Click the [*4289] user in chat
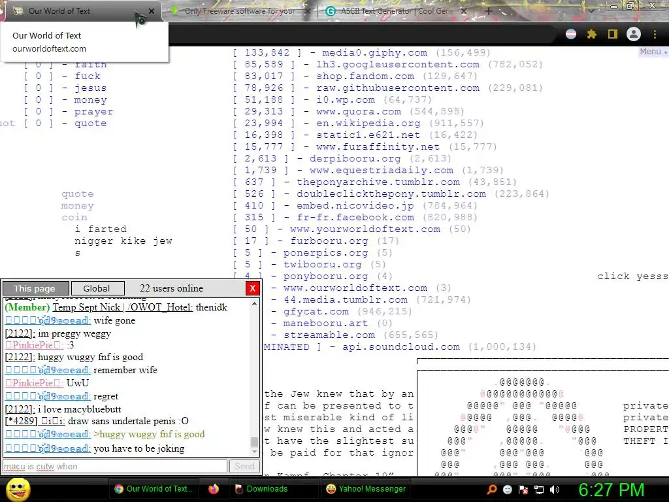This screenshot has height=502, width=669. pos(35,421)
